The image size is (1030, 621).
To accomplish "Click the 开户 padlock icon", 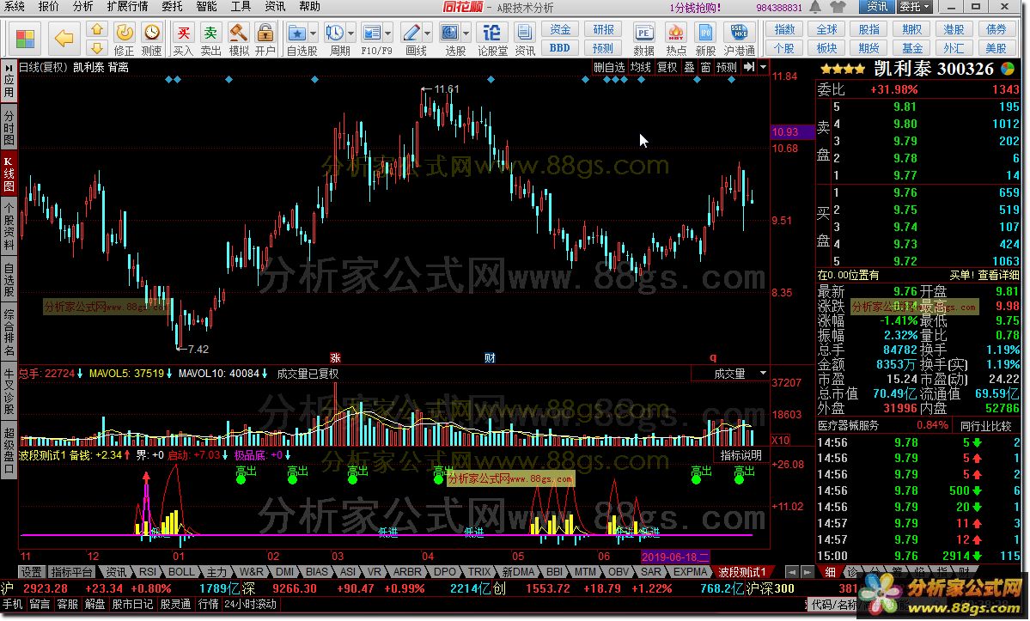I will pos(265,32).
